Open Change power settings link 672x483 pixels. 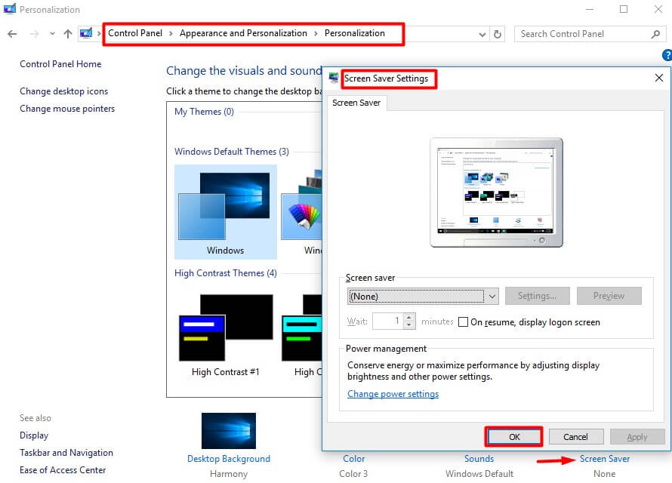(x=393, y=394)
